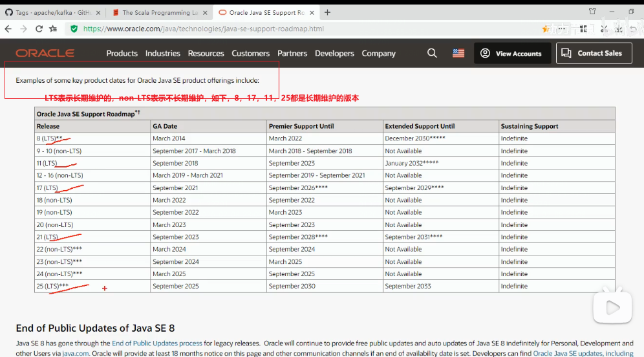Close the Tags apache/kafka GitHub tab
Image resolution: width=644 pixels, height=357 pixels.
[x=98, y=13]
